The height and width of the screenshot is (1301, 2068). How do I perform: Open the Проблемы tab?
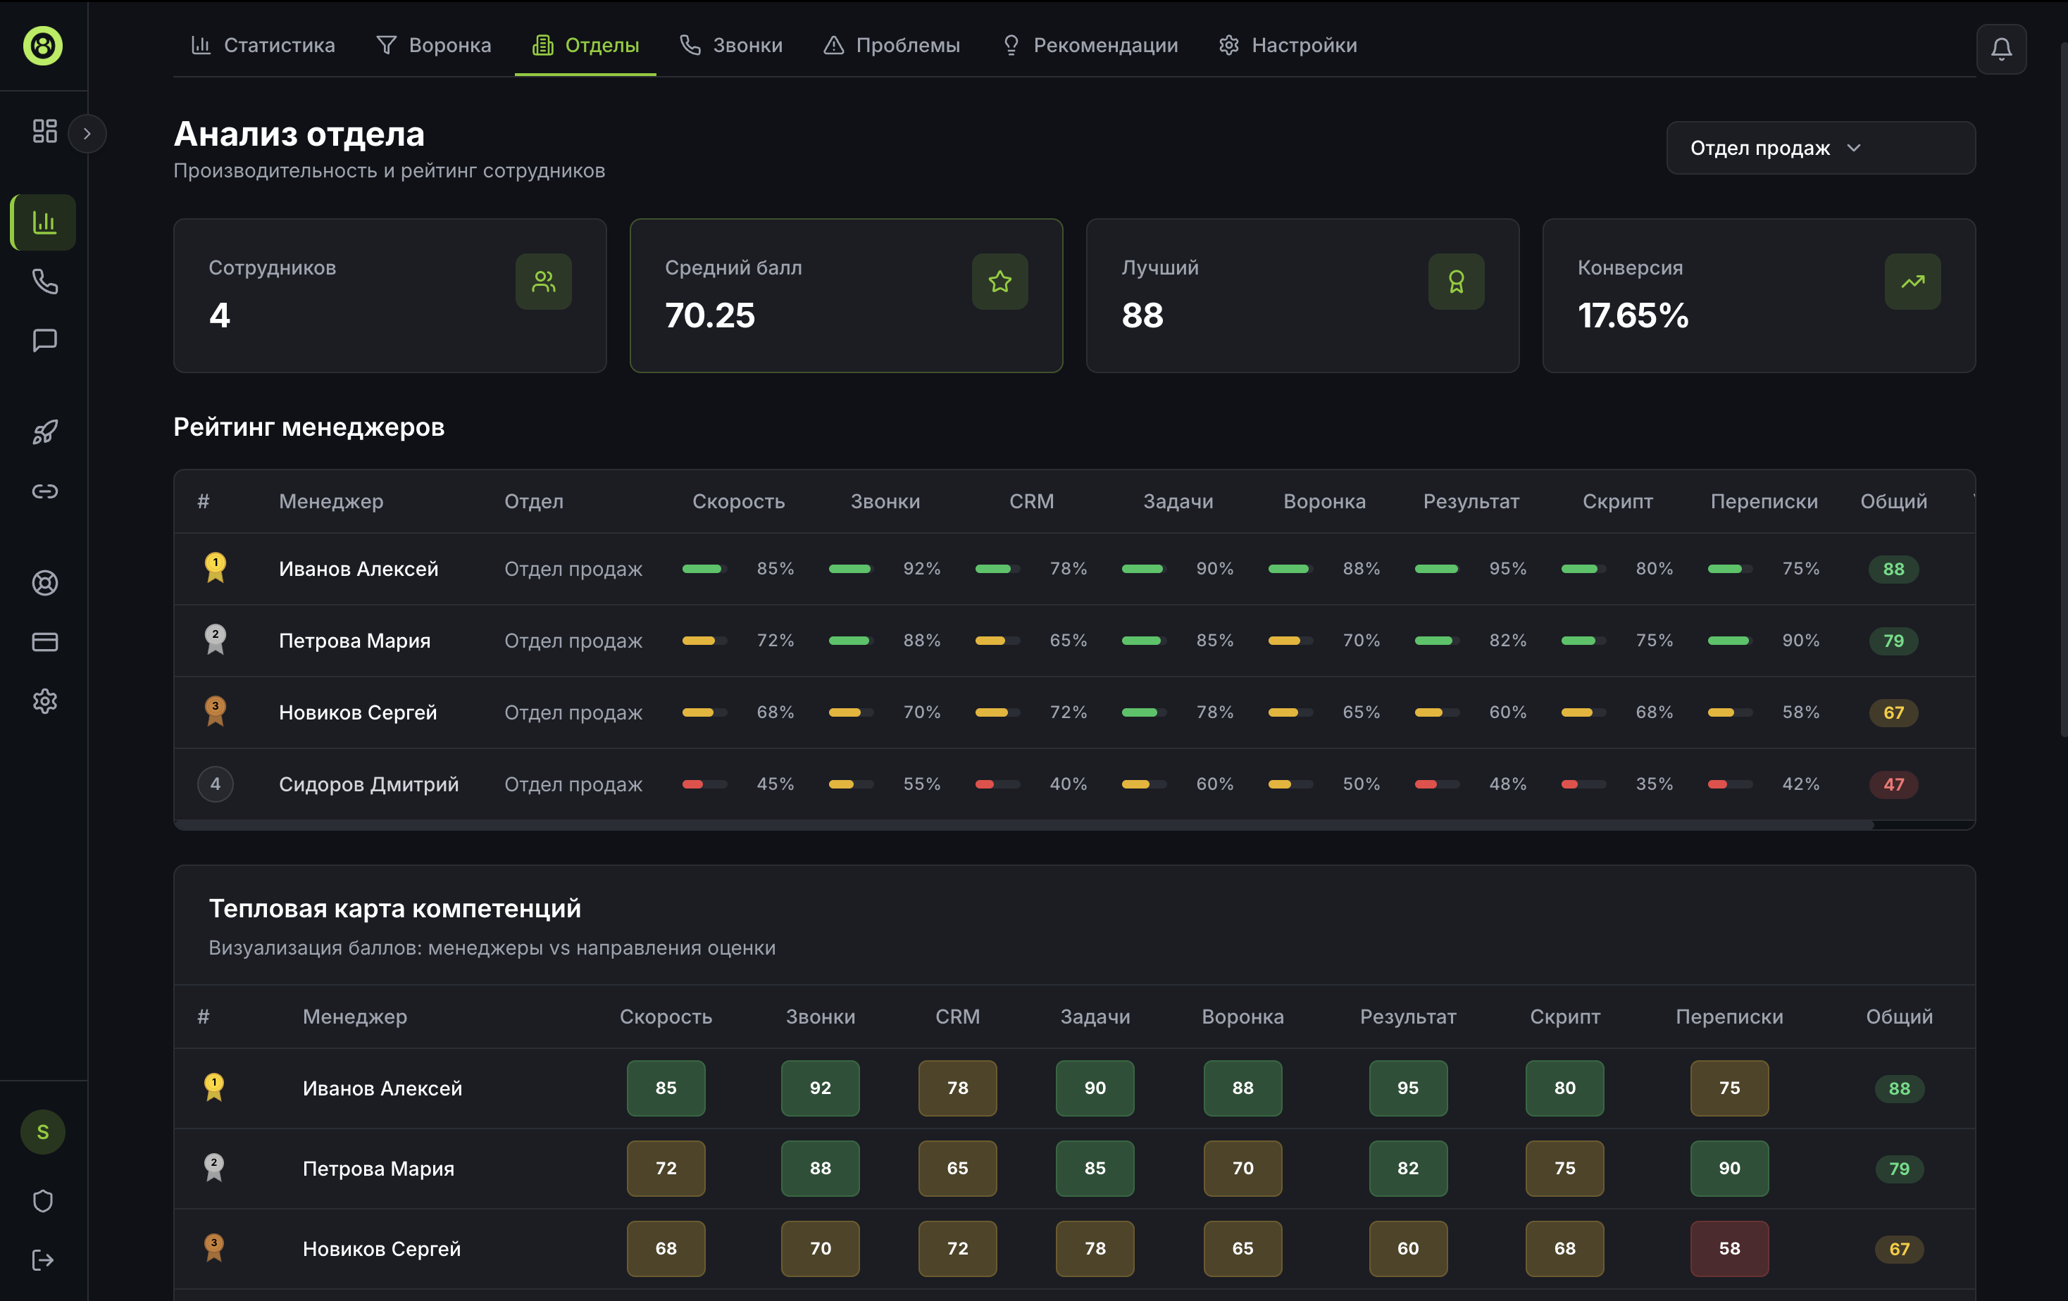892,46
